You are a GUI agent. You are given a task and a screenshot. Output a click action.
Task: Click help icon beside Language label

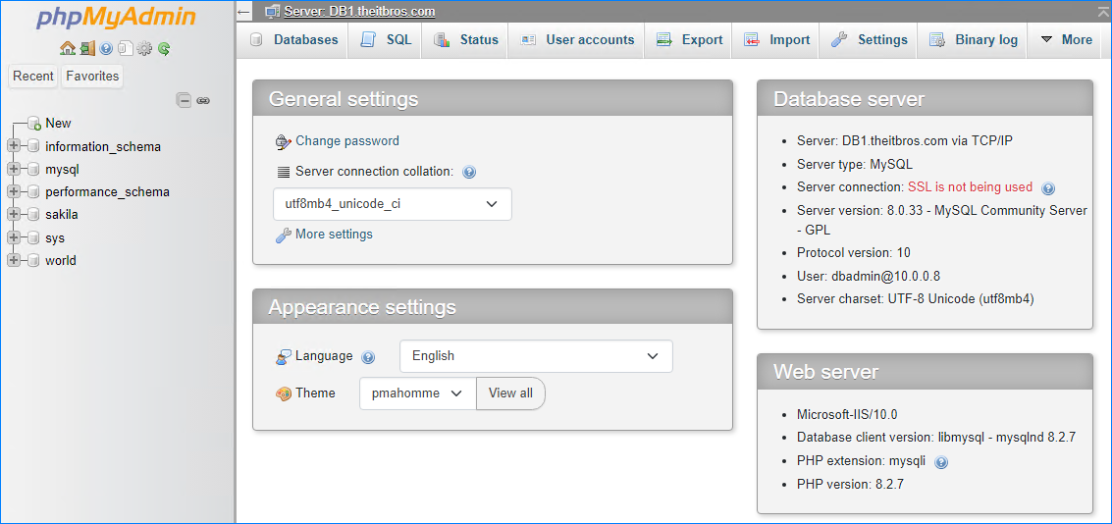coord(368,356)
